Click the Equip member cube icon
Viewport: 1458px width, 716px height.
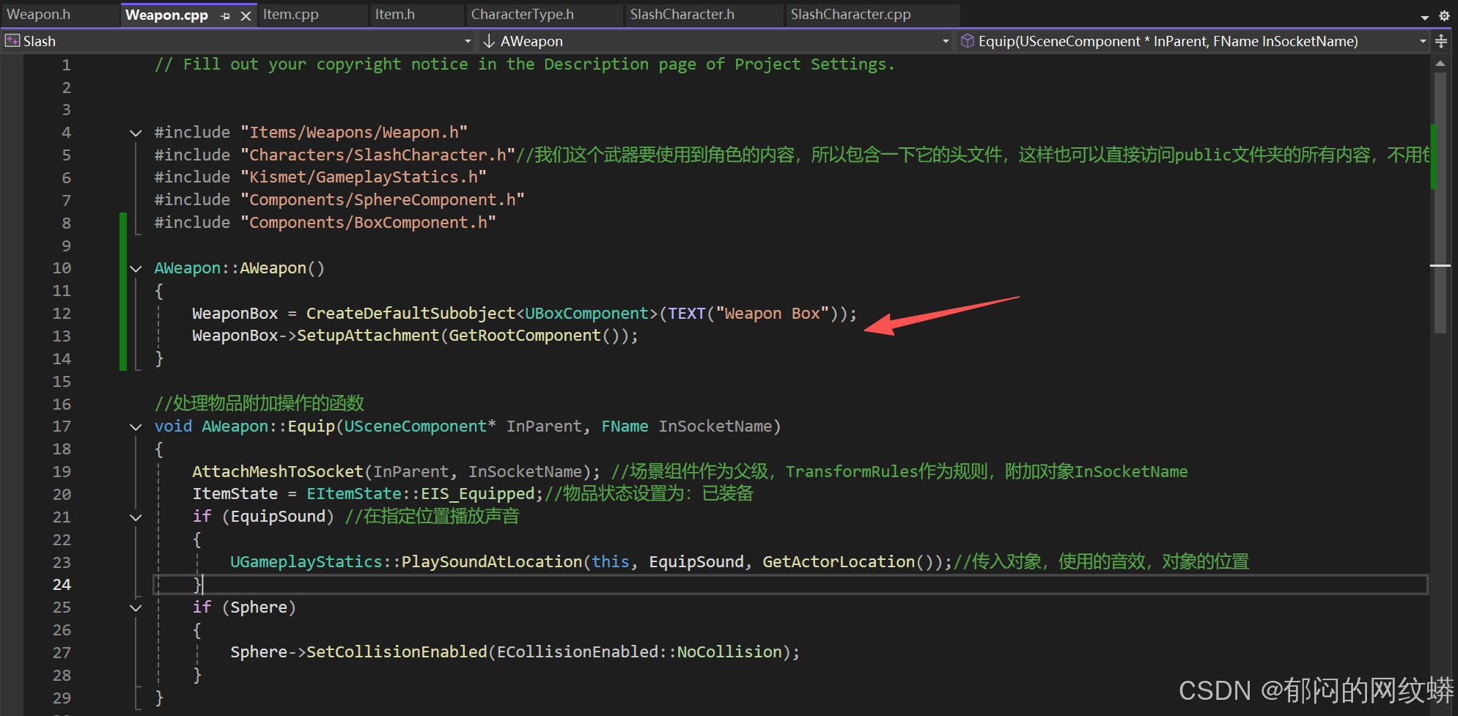pos(968,41)
